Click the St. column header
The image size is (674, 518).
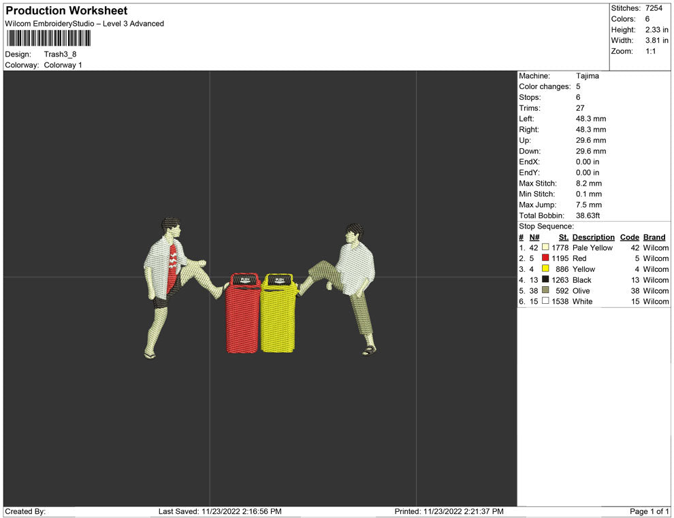[x=564, y=237]
